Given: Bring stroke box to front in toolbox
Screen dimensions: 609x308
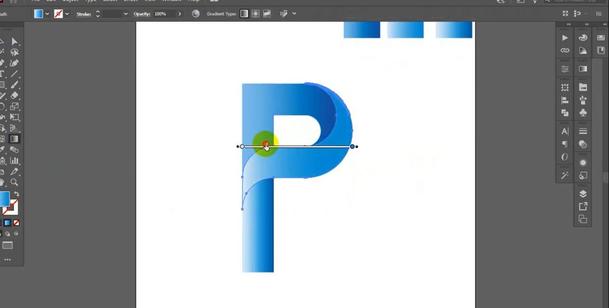Looking at the screenshot, I should 14,209.
